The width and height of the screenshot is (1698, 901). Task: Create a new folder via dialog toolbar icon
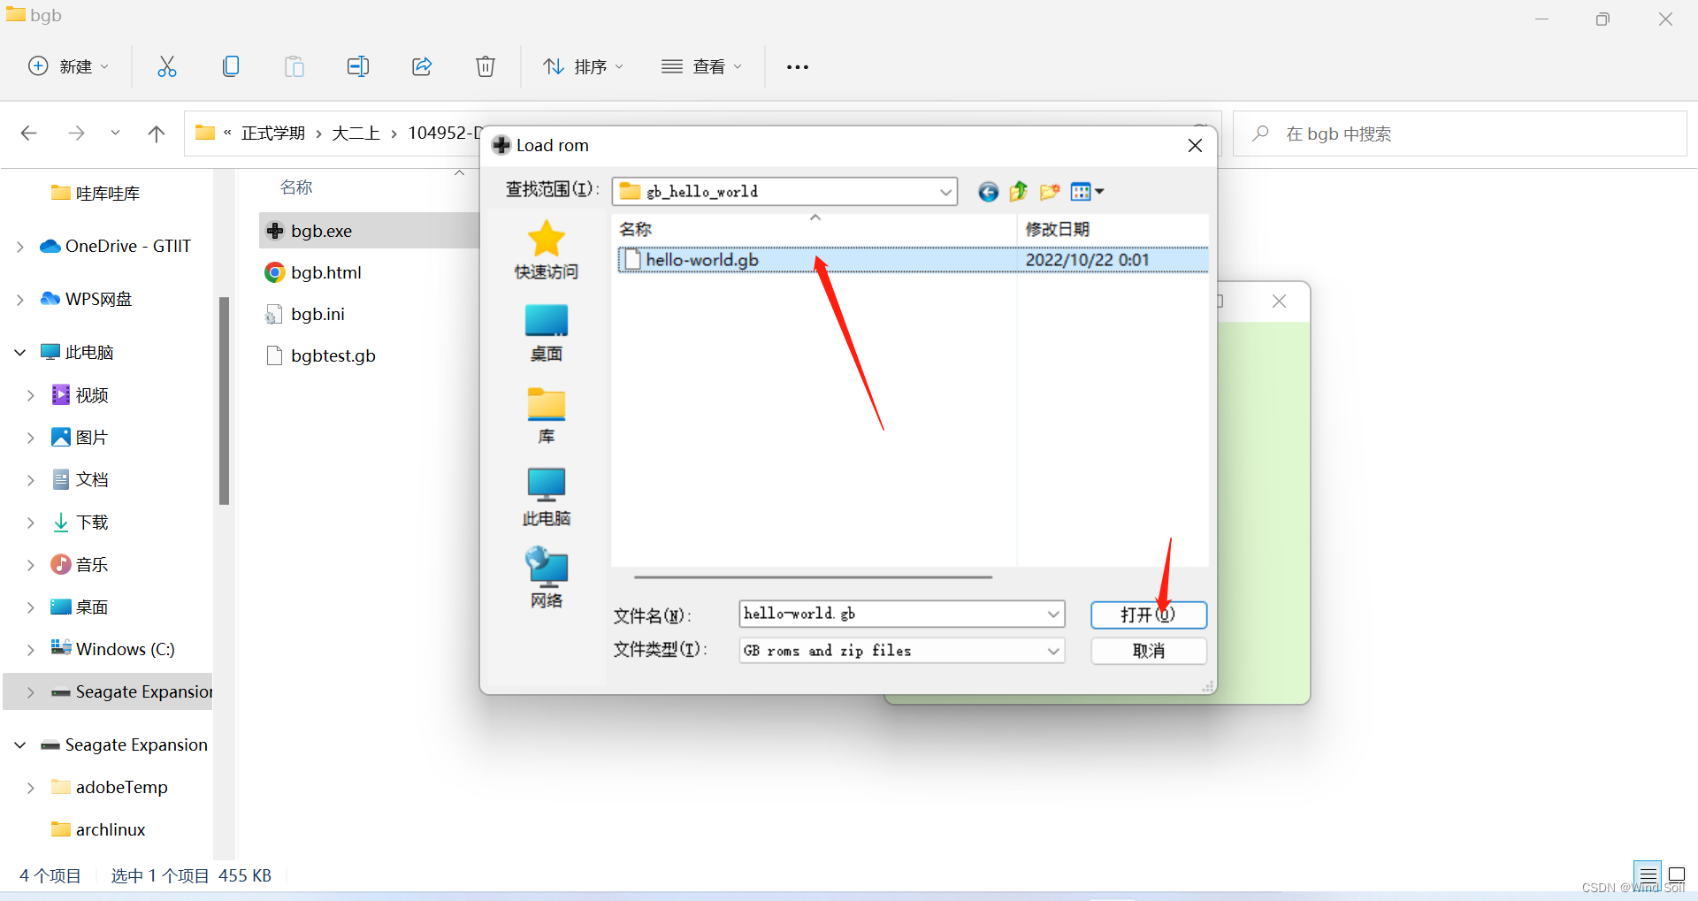coord(1049,191)
